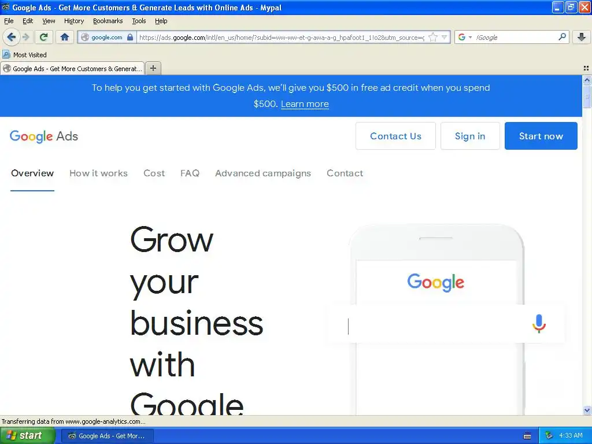The width and height of the screenshot is (592, 444).
Task: Select the Google Ads browser tab
Action: pos(72,68)
